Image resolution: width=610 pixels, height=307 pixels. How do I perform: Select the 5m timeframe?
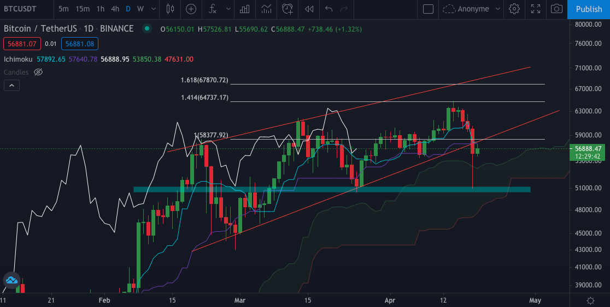[63, 9]
